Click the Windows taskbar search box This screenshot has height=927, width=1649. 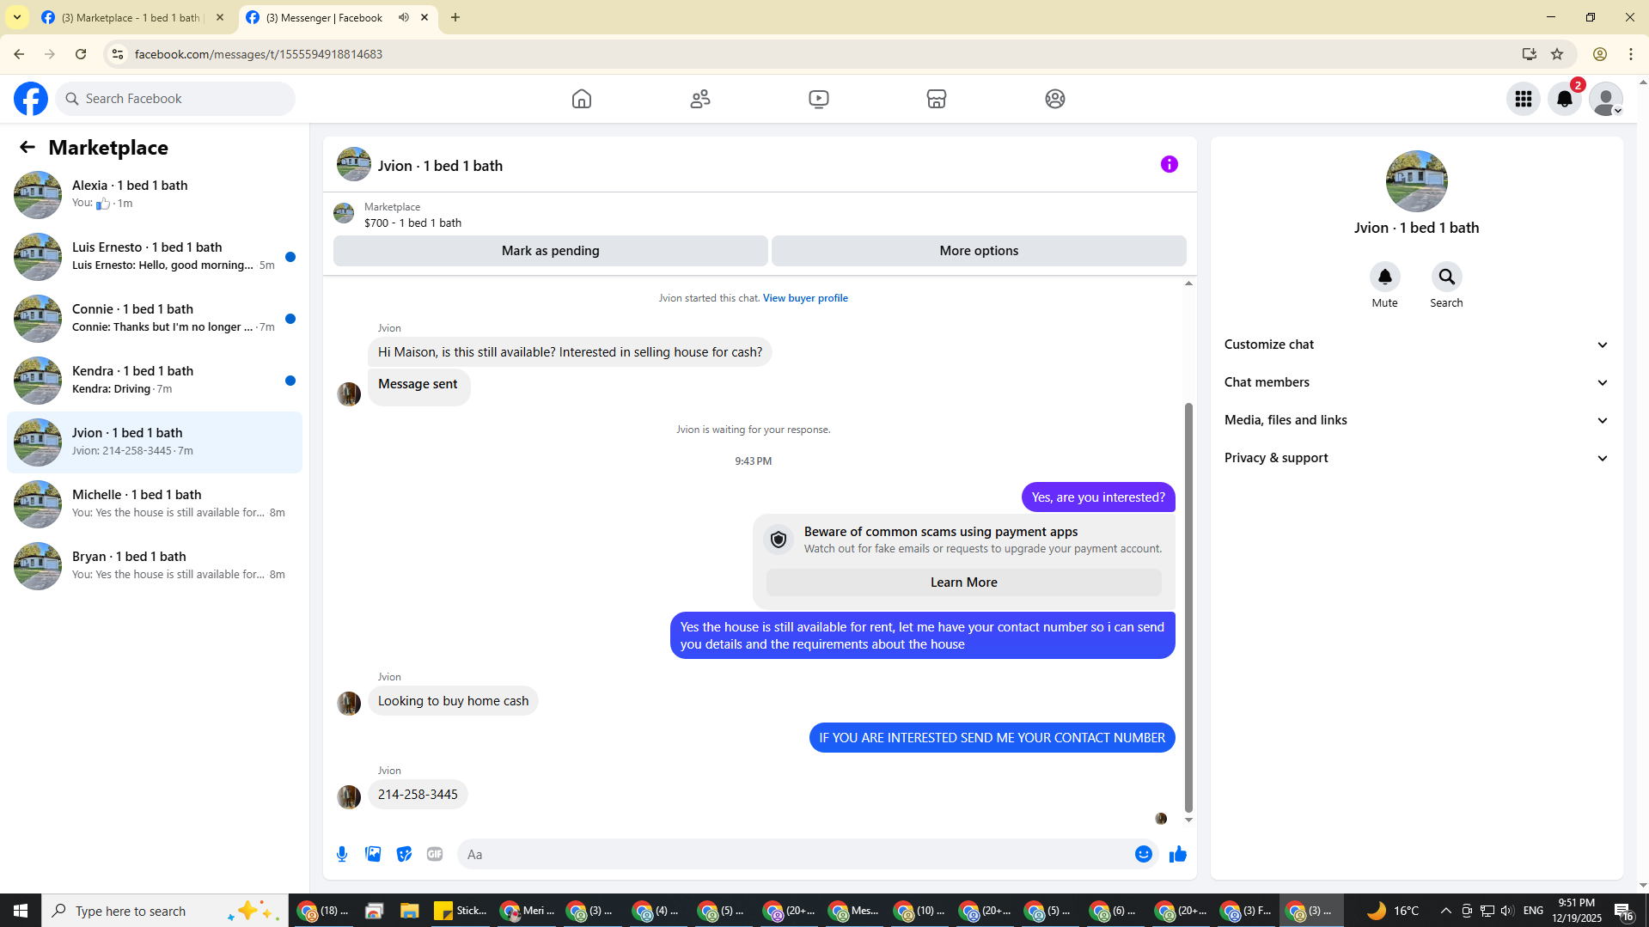click(x=163, y=911)
